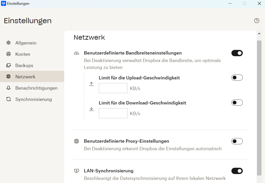Open the Allgemein settings section
The image size is (265, 183).
click(26, 43)
